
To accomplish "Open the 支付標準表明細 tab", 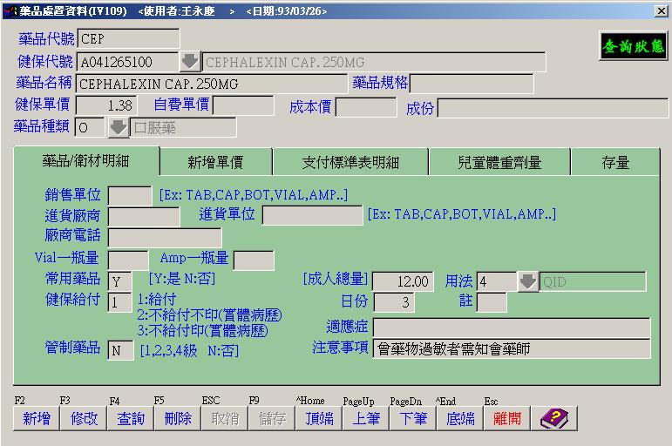I will click(x=350, y=162).
